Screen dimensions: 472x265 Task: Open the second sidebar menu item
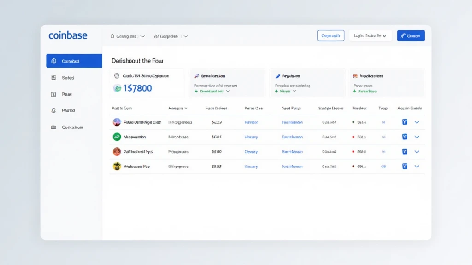(68, 78)
